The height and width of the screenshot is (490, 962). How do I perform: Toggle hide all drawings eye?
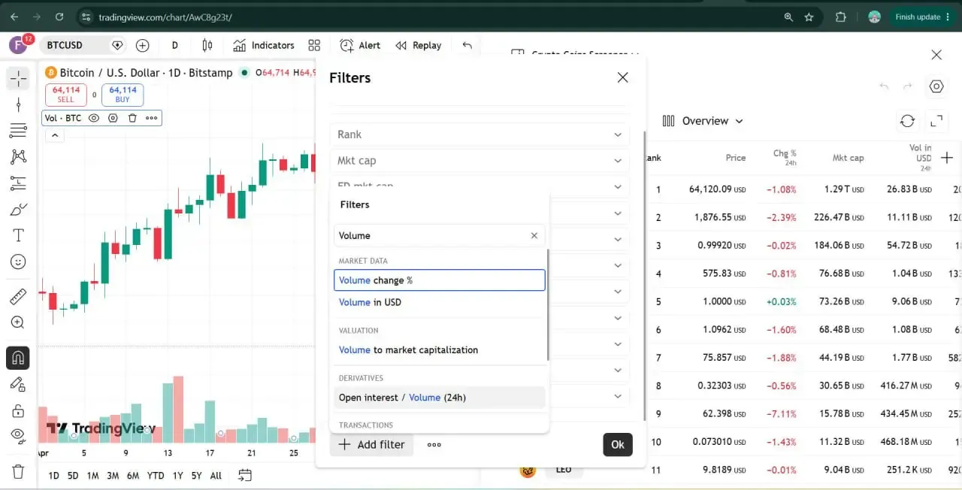[x=18, y=436]
